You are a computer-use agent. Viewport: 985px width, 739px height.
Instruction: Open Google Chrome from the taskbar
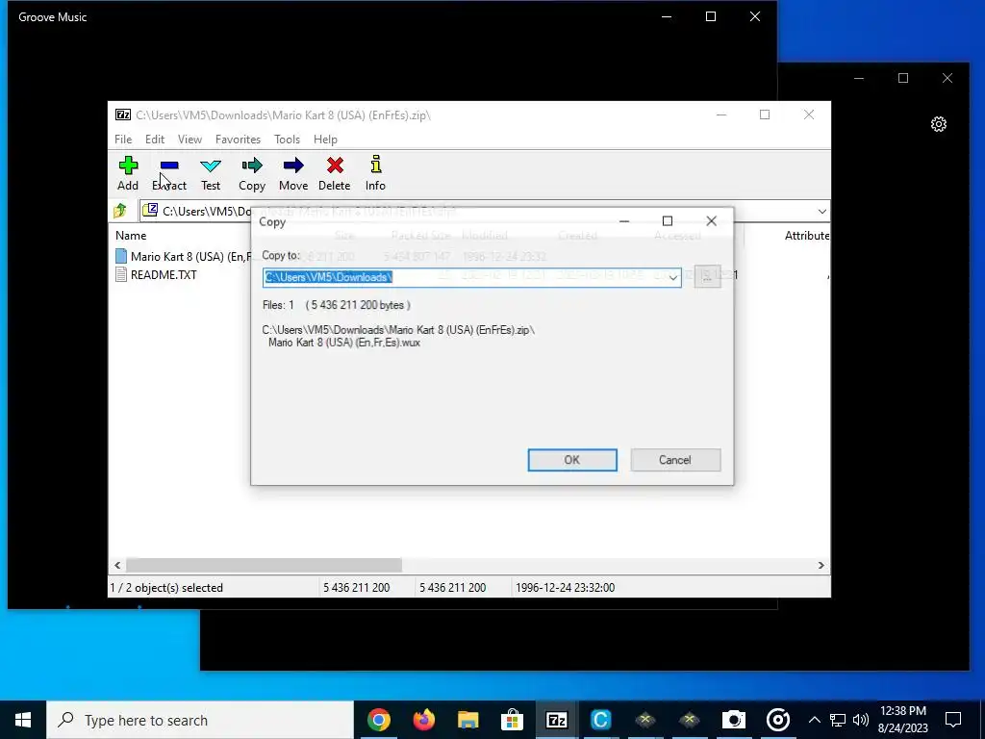pyautogui.click(x=379, y=720)
